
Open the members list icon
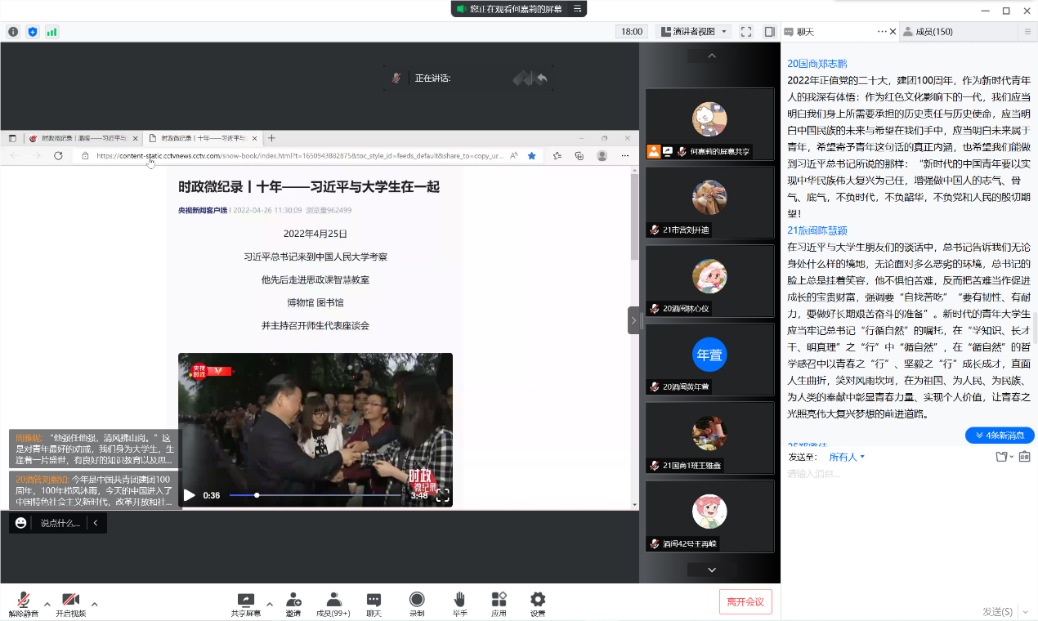click(333, 603)
